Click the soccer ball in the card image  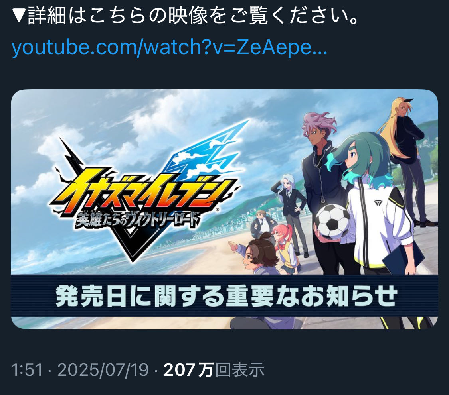tap(332, 221)
